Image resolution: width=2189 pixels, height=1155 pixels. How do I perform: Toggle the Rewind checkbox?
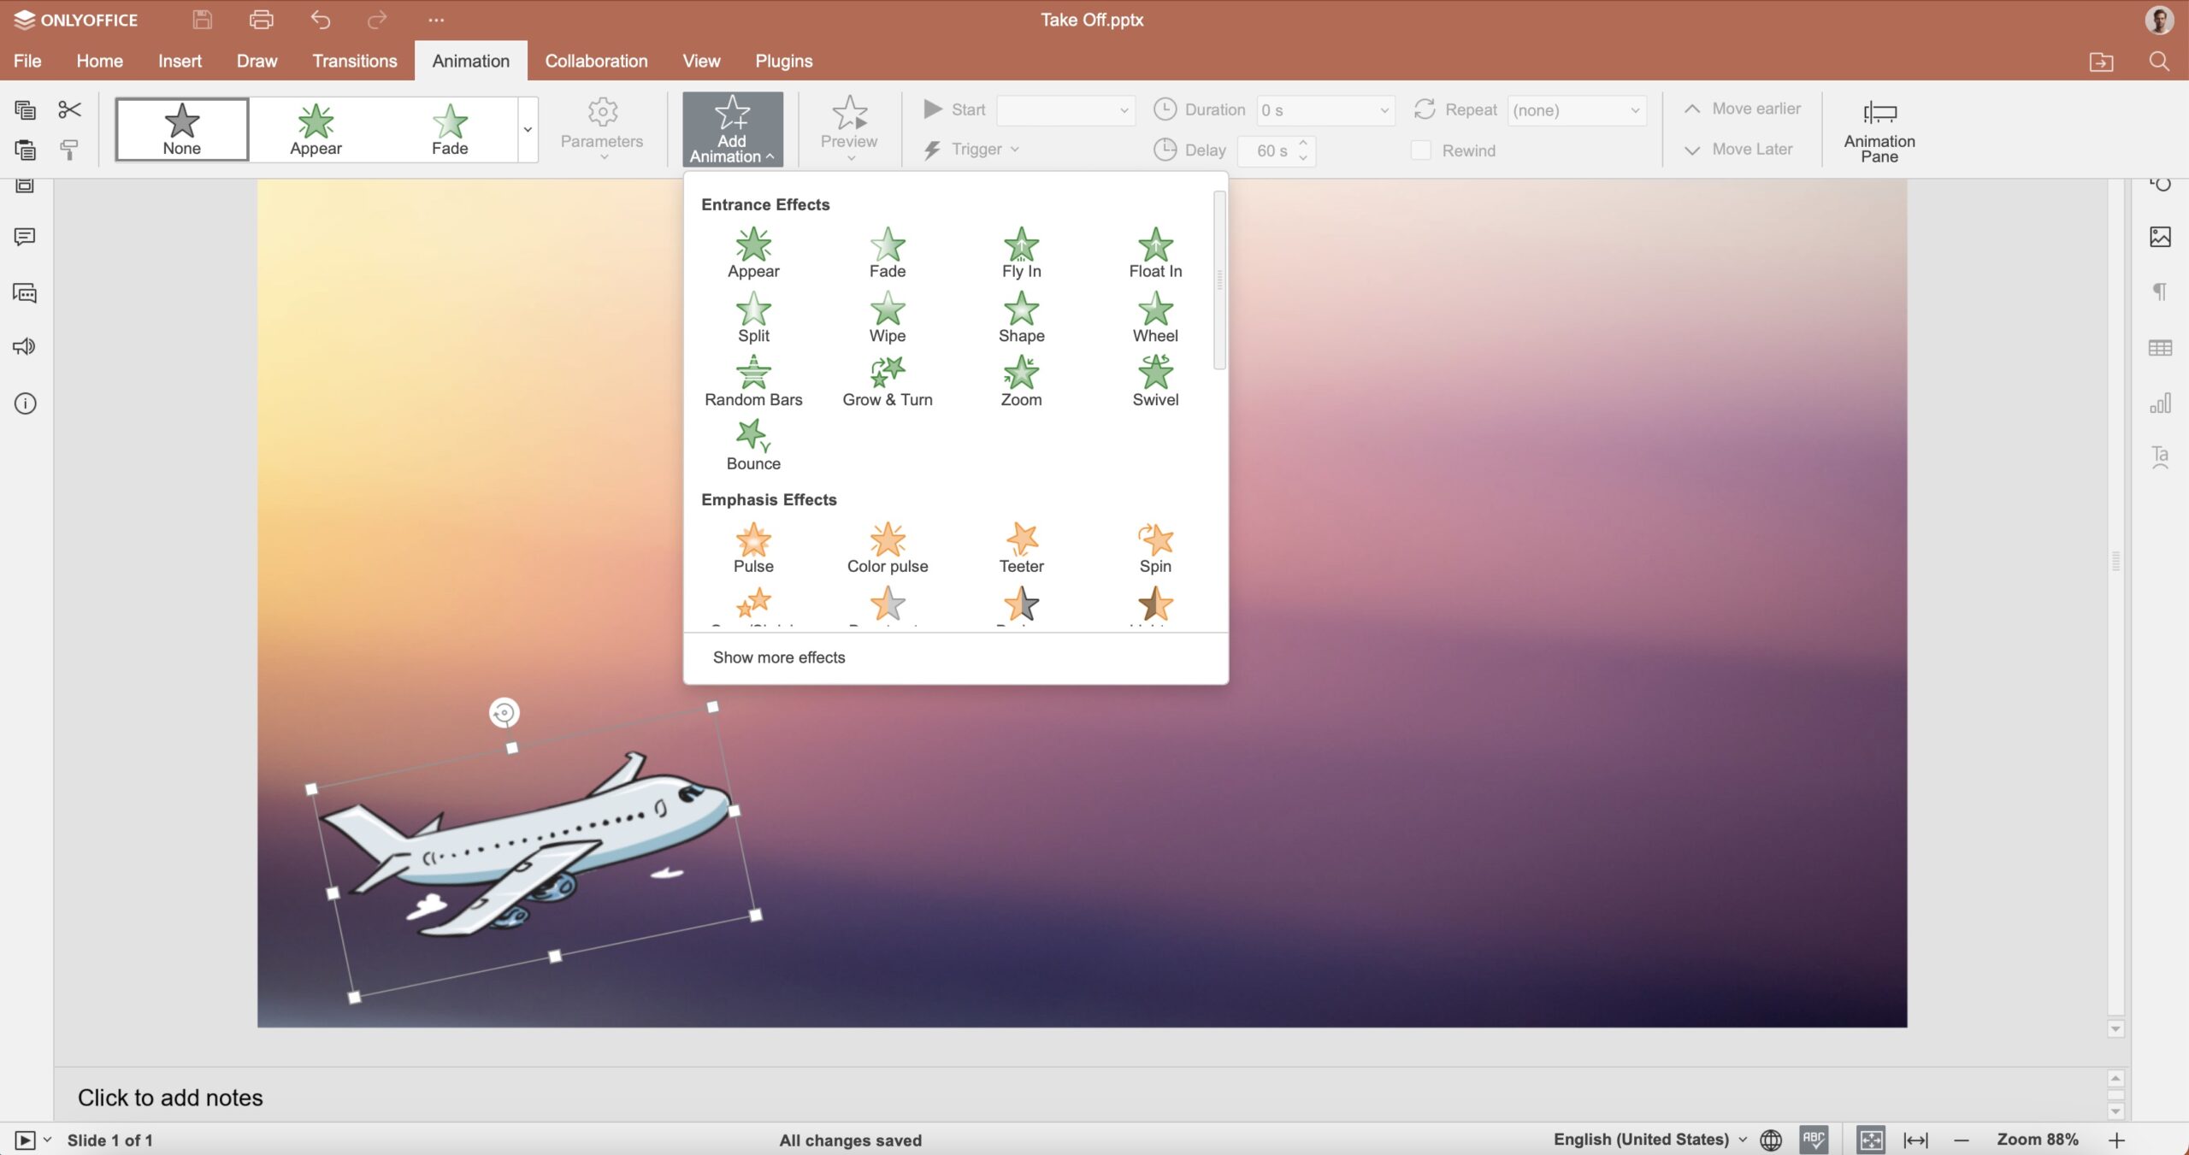tap(1420, 150)
